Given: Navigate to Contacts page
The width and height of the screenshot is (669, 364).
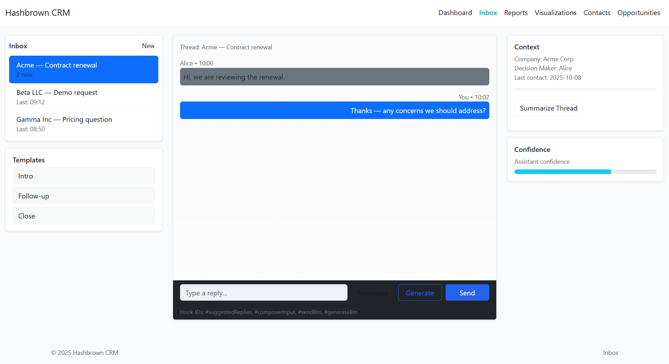Looking at the screenshot, I should (x=596, y=13).
